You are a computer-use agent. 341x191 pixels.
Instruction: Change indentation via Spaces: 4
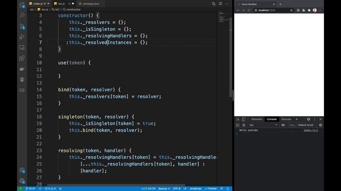pyautogui.click(x=164, y=189)
